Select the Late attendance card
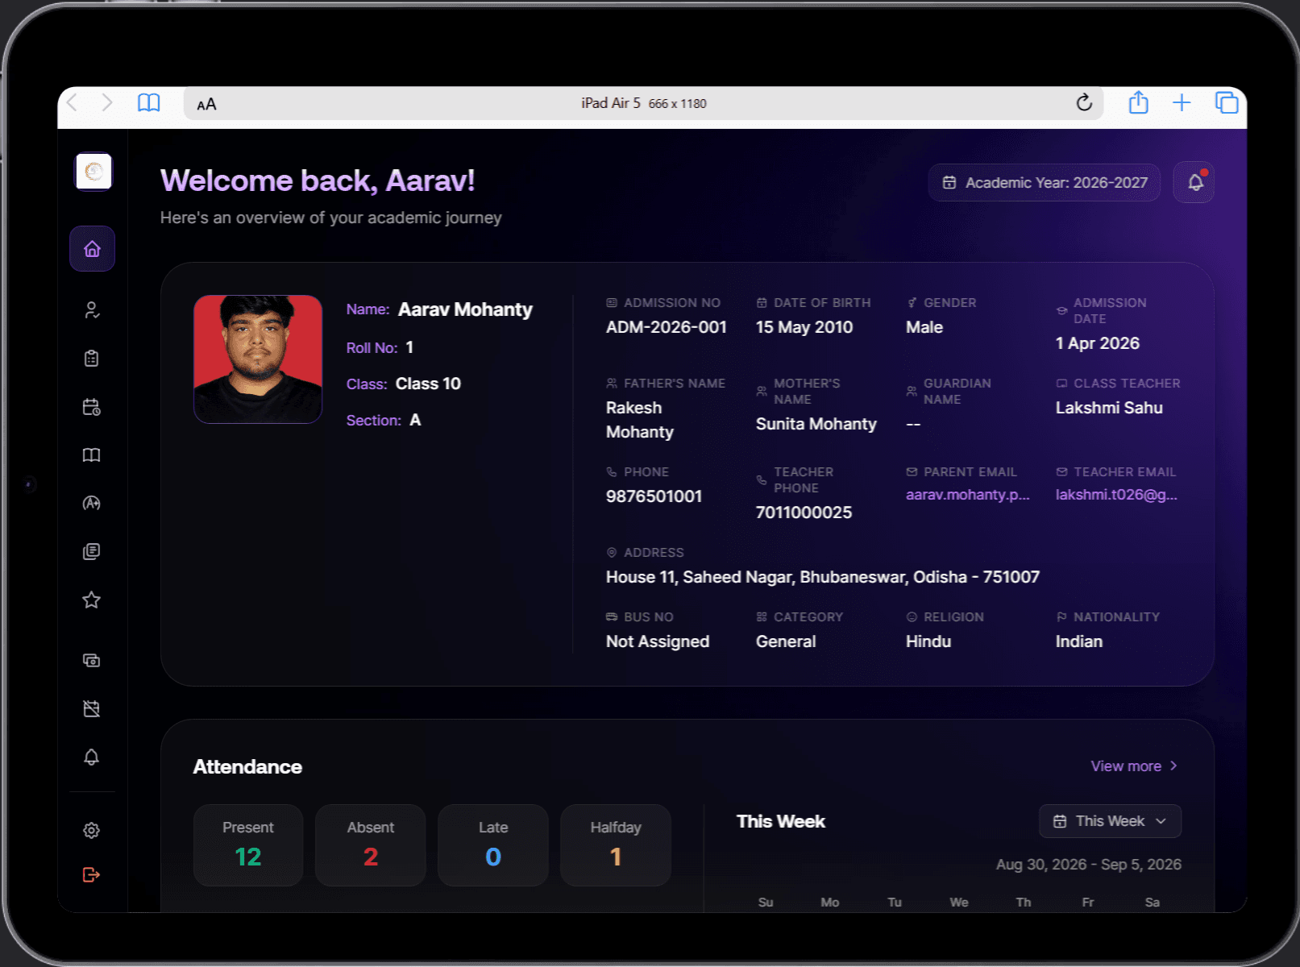This screenshot has height=967, width=1300. coord(493,845)
